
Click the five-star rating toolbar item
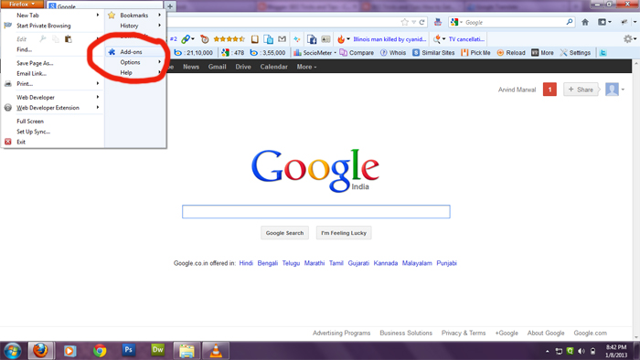(229, 39)
